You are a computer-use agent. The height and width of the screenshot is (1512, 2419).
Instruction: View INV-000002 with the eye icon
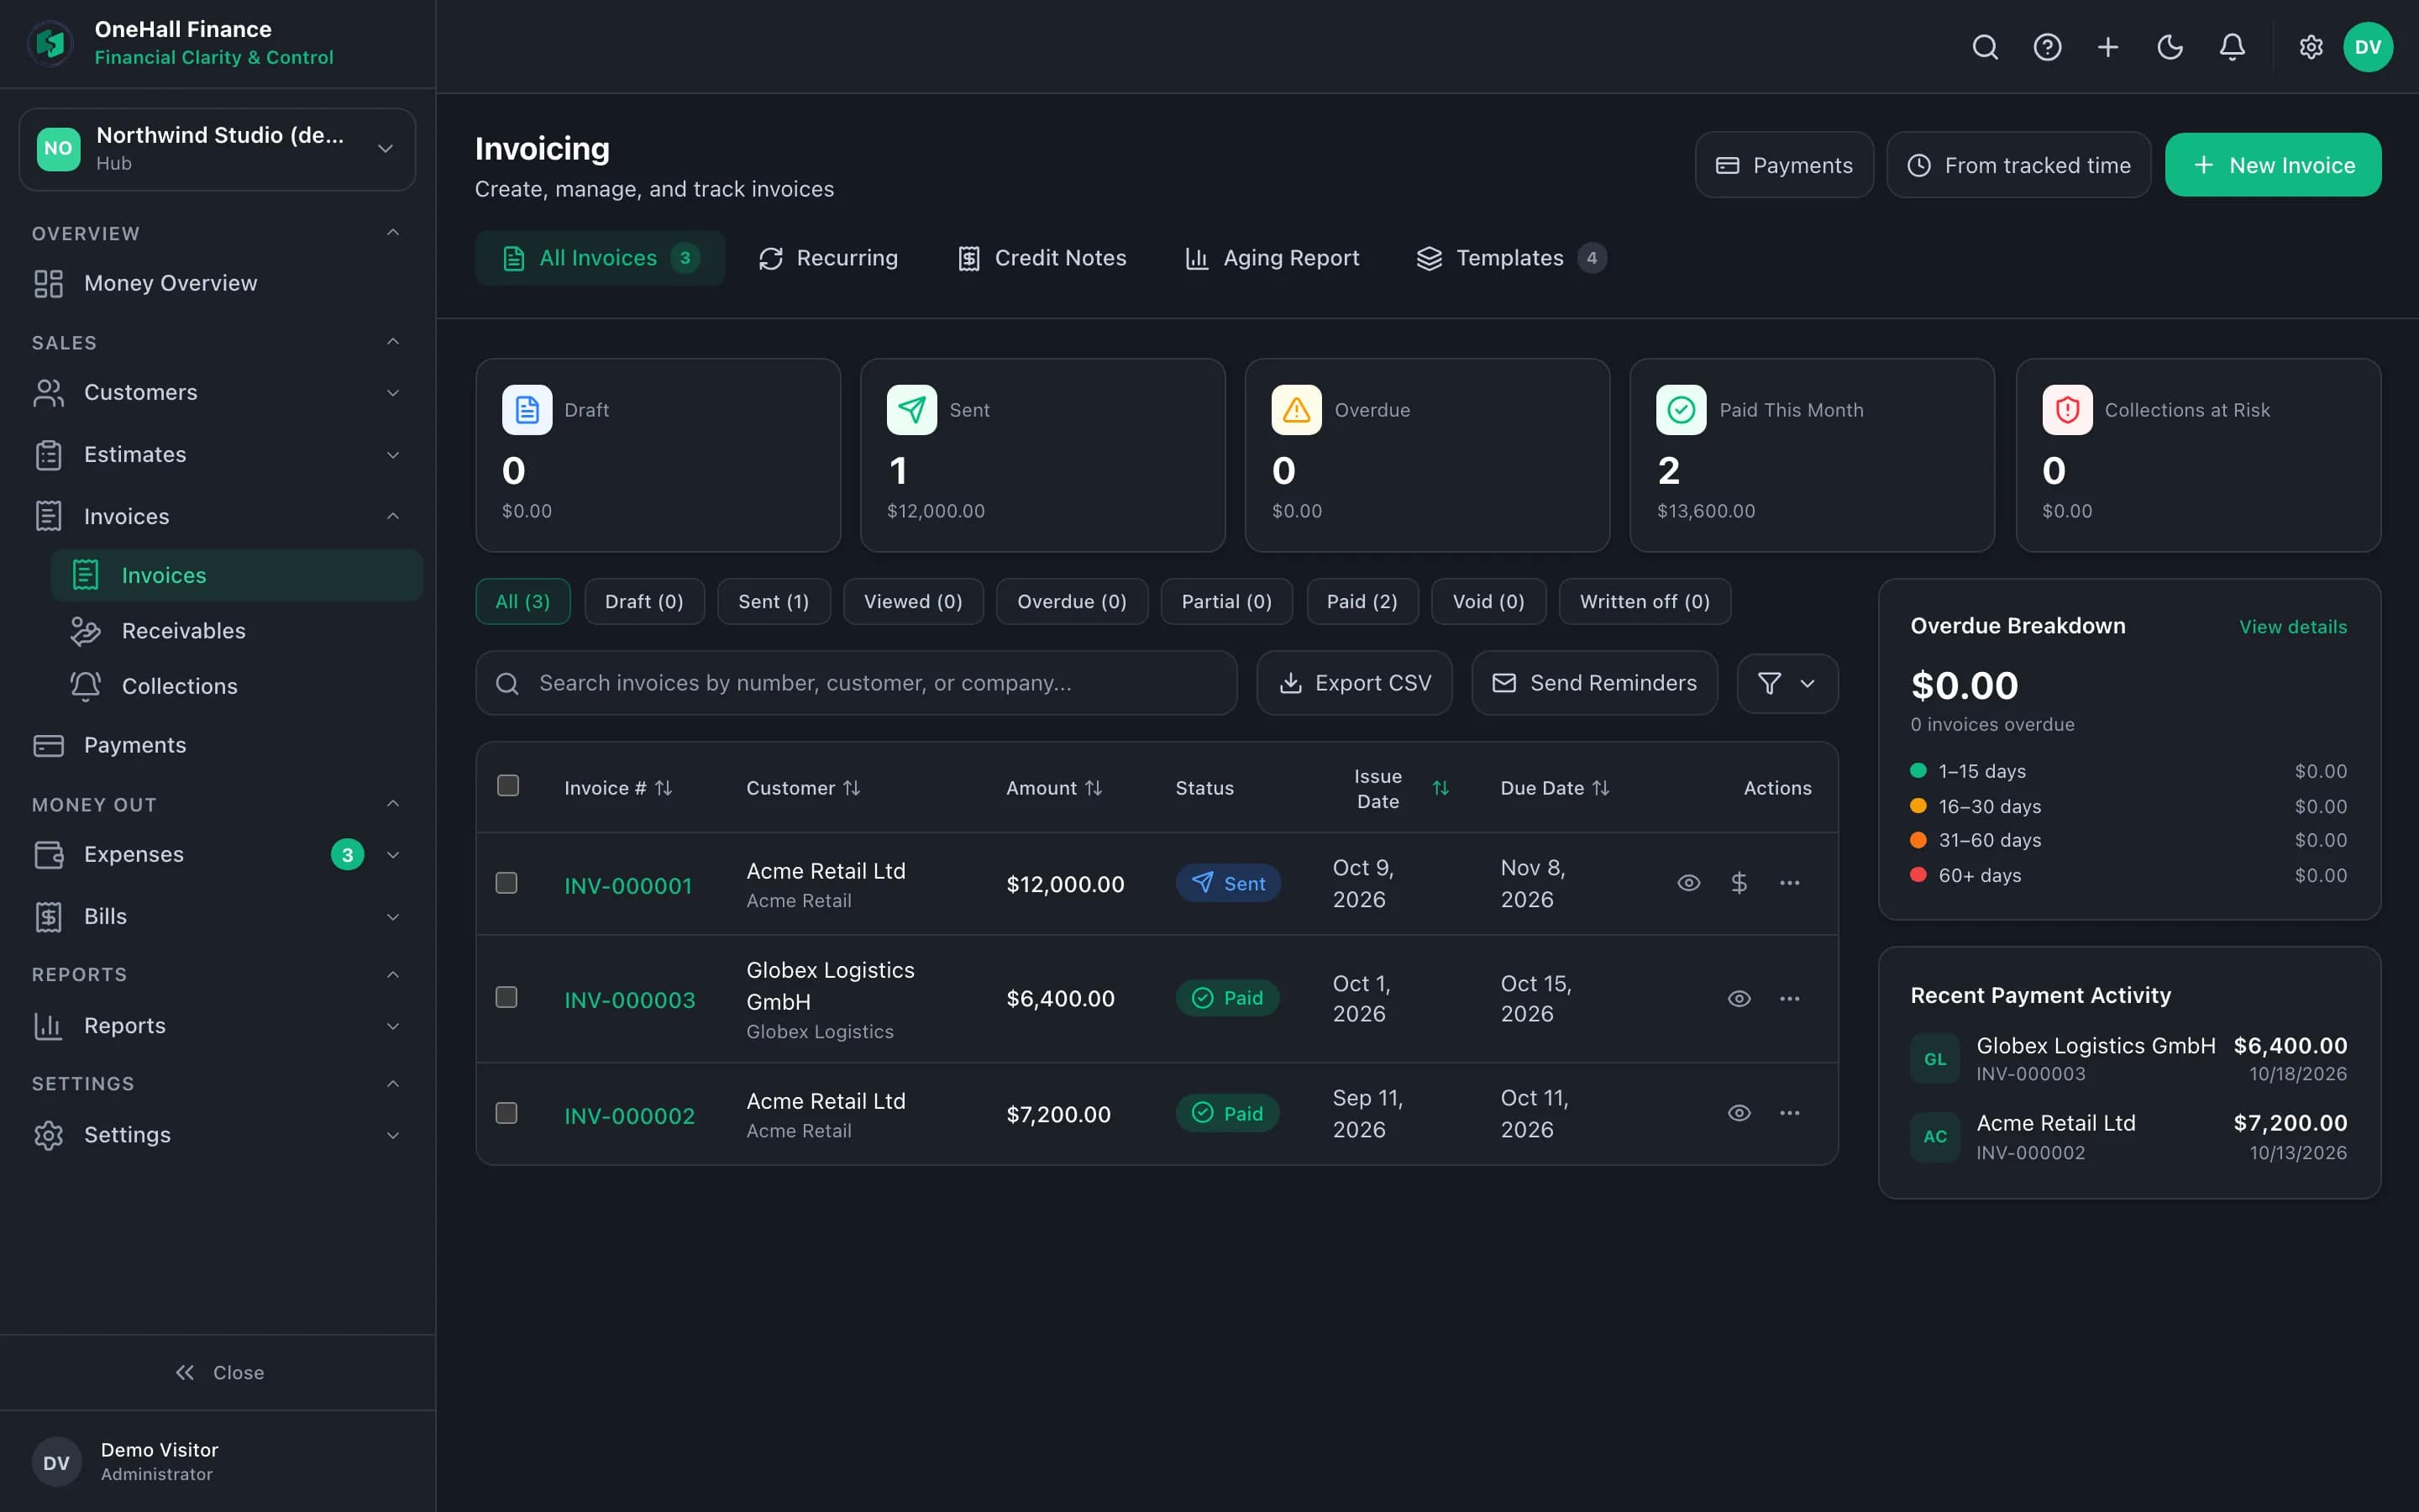(x=1739, y=1113)
